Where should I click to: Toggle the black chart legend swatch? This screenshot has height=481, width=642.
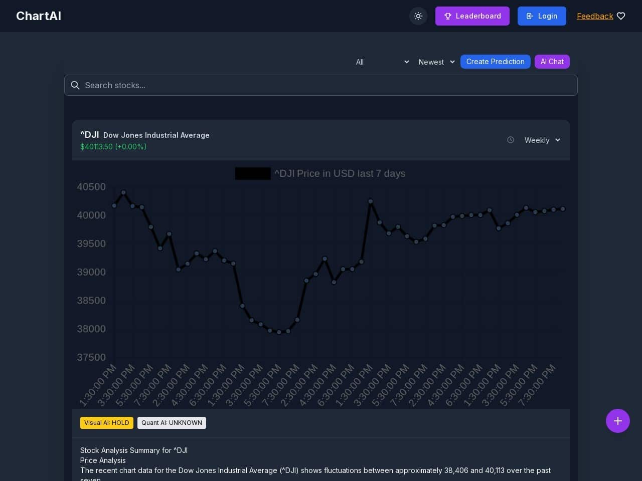(253, 174)
